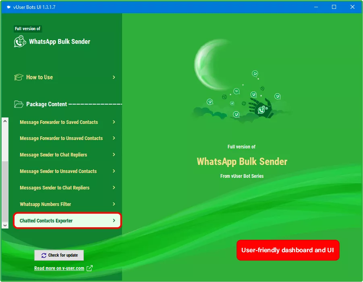Expand Message Forwarder to Unsaved Contacts arrow
This screenshot has width=363, height=282.
tap(114, 138)
